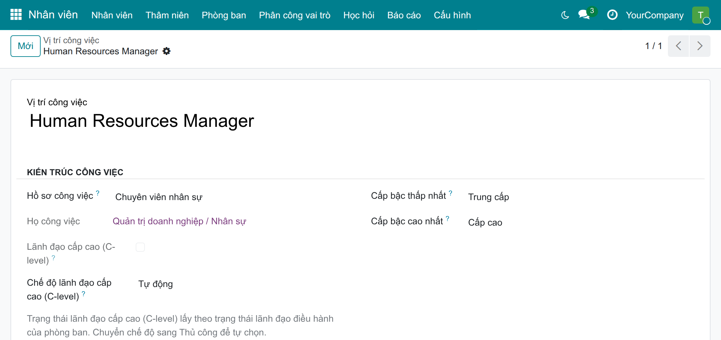
Task: Open the messages icon showing 3 notifications
Action: [x=585, y=14]
